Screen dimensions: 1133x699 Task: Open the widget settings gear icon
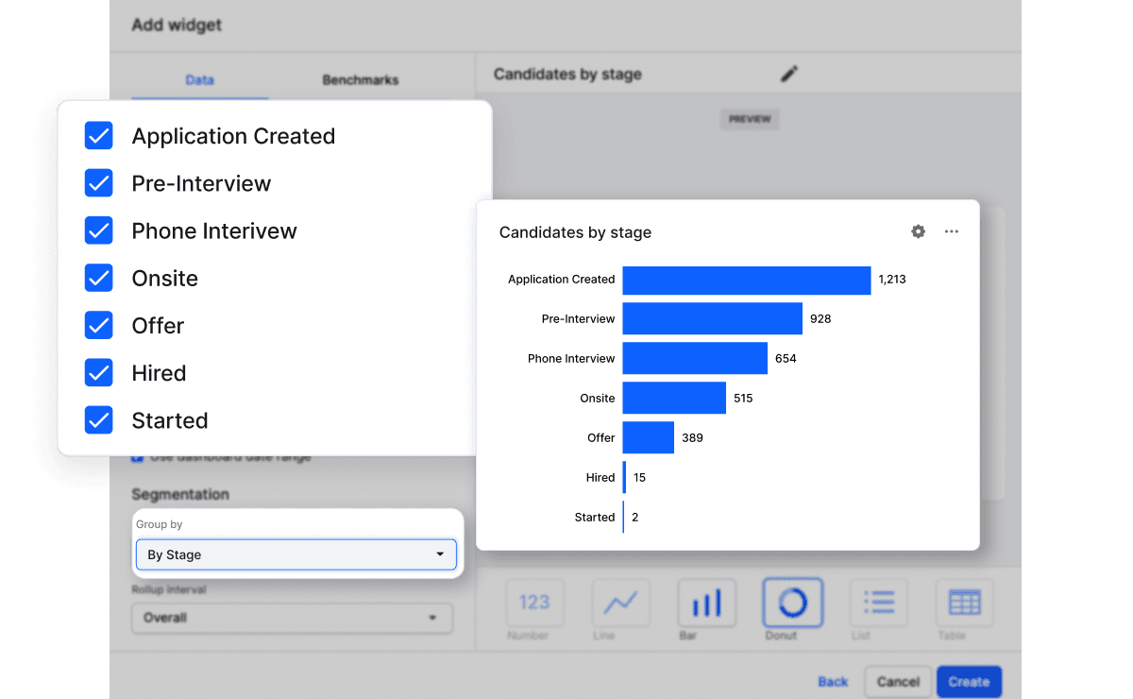[x=918, y=231]
